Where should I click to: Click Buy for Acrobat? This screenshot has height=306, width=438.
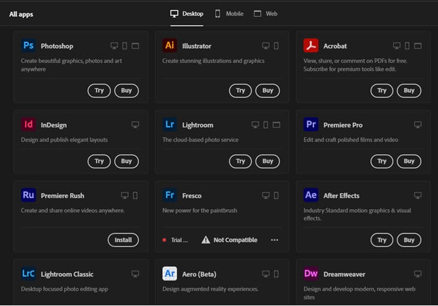(x=409, y=91)
